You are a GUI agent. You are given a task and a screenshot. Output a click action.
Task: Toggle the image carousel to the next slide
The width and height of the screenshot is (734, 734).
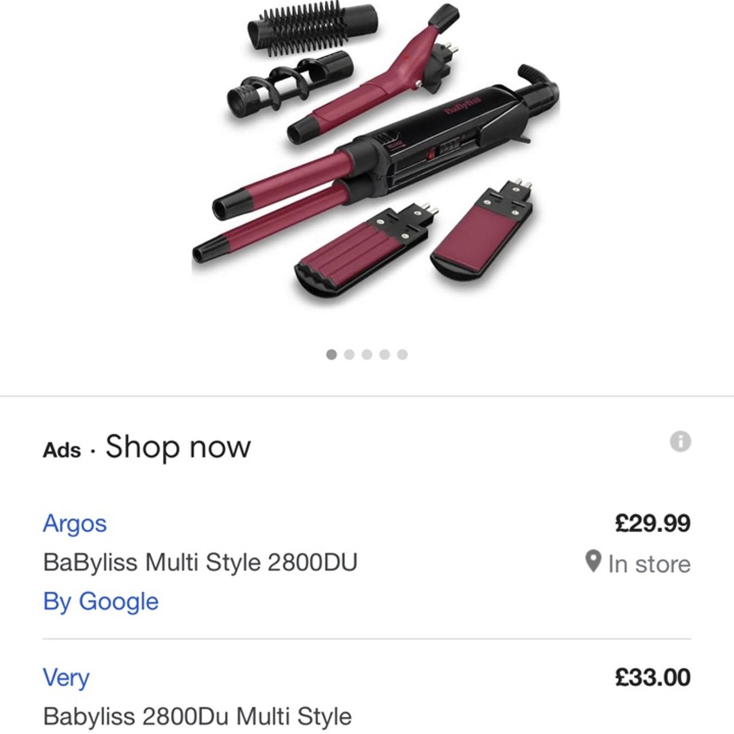point(349,354)
